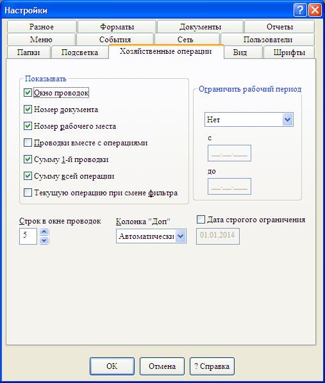Decrease rows in postings window with down arrow
Screen dimensions: 325x383
tap(44, 241)
